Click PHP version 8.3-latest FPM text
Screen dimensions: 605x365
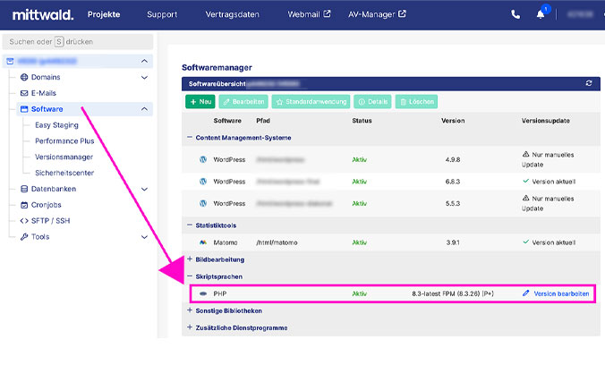453,293
